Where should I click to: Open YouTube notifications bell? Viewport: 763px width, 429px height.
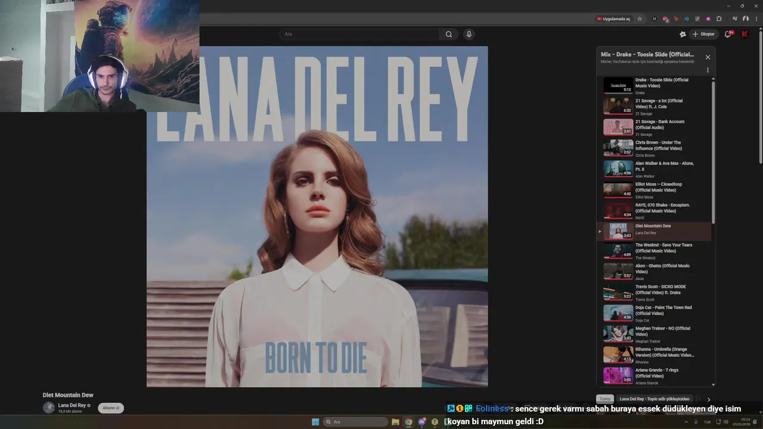[728, 34]
